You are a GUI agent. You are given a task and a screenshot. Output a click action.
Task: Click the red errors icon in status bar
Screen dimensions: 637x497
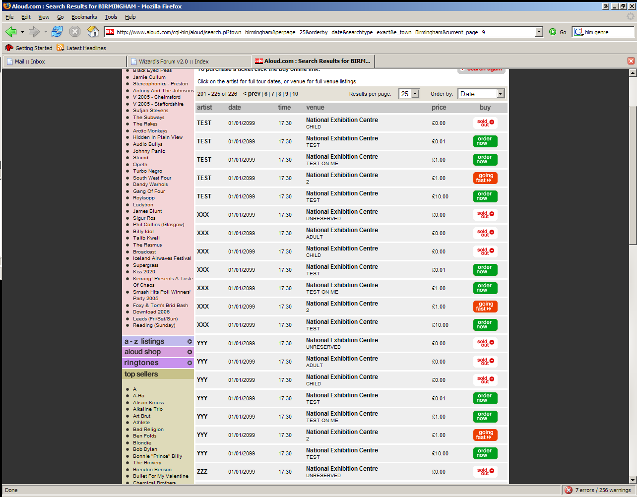tap(569, 490)
